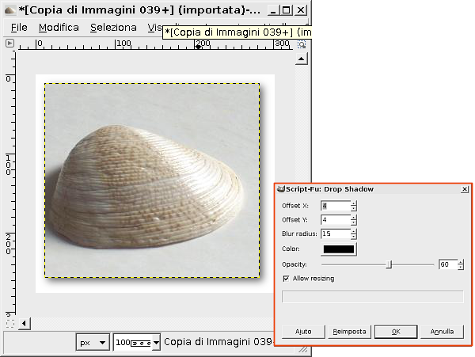Click in the Blur radius input field
This screenshot has height=357, width=475.
(x=334, y=234)
